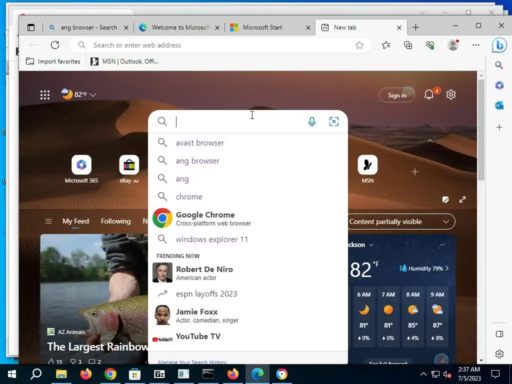Add this page to favorites star
The image size is (512, 384).
click(x=359, y=45)
